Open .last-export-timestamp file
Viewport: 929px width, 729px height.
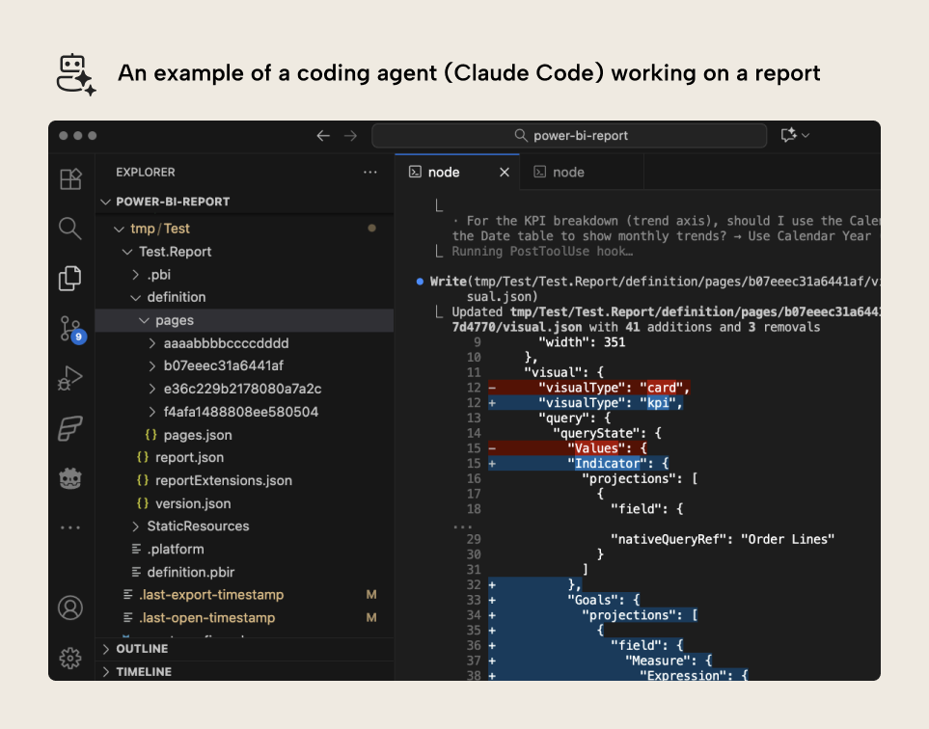point(245,595)
